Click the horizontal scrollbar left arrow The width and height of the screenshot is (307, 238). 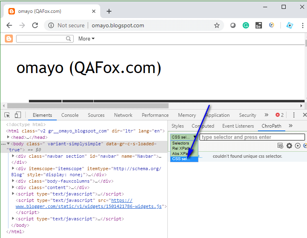coord(4,106)
